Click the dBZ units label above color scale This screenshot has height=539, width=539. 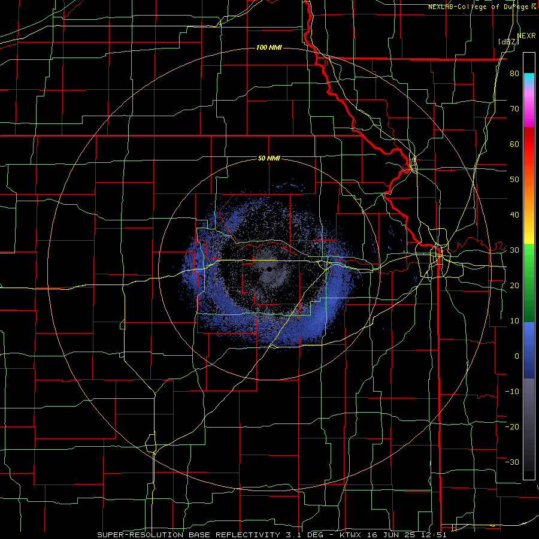(x=508, y=41)
